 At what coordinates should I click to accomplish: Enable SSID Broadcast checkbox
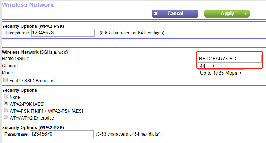6,80
